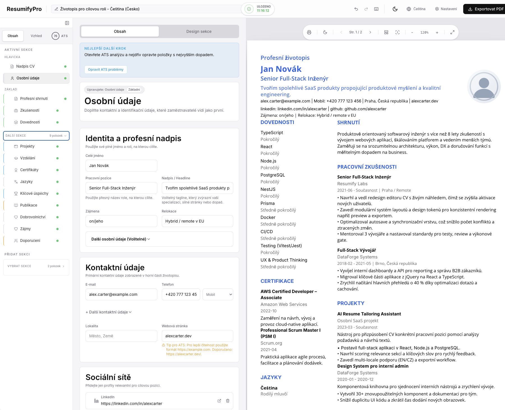Delete the LinkedIn profile with the trash icon
Image resolution: width=505 pixels, height=410 pixels.
tap(228, 401)
